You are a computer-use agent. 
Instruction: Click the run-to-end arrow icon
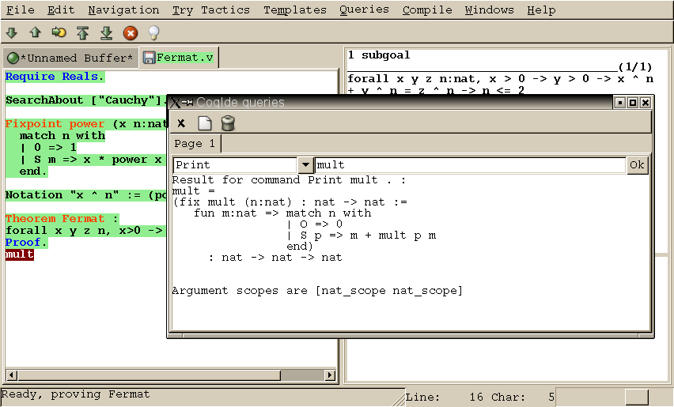pos(106,33)
